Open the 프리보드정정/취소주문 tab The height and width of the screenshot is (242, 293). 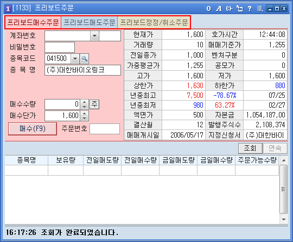coord(154,22)
